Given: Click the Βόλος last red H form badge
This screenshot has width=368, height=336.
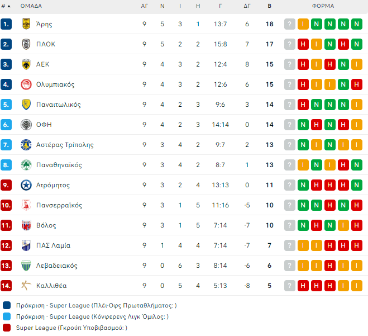Looking at the screenshot, I should pyautogui.click(x=356, y=225).
